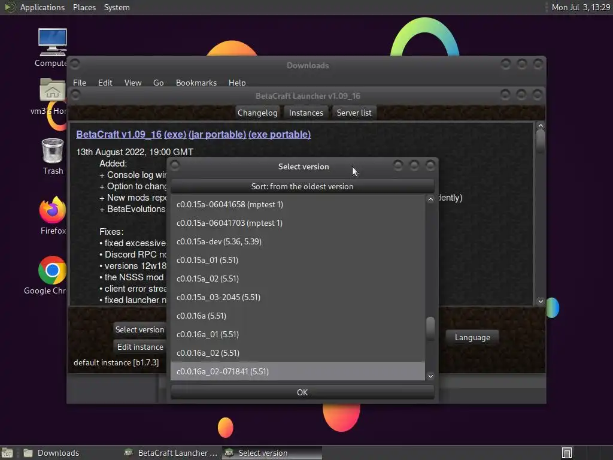Image resolution: width=613 pixels, height=460 pixels.
Task: Open the vm3's Home folder icon
Action: (x=52, y=90)
